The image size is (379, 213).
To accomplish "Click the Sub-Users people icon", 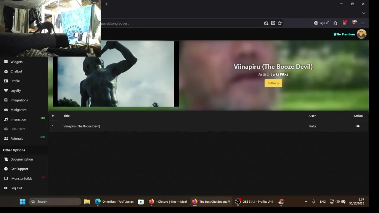I will click(x=6, y=129).
